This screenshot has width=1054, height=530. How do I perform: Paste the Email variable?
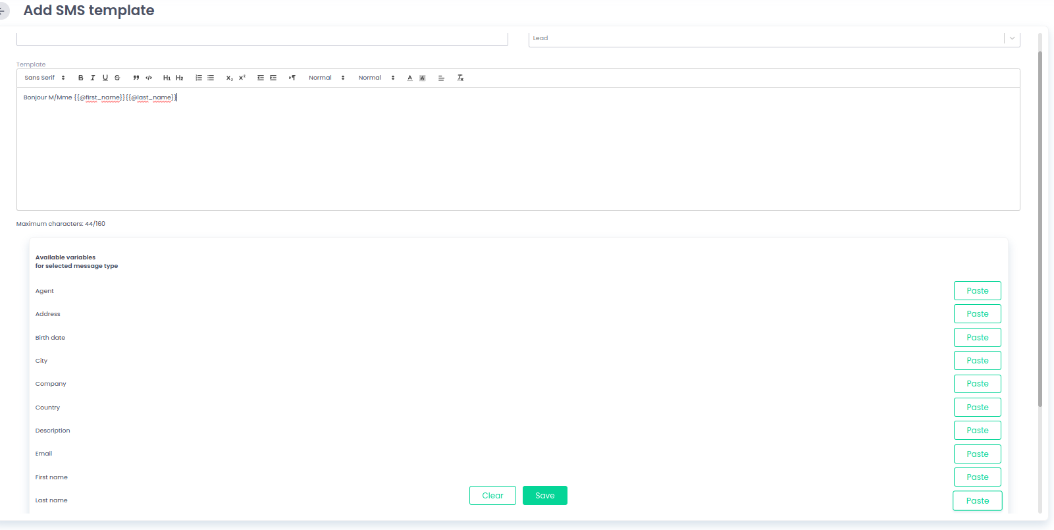(x=977, y=454)
